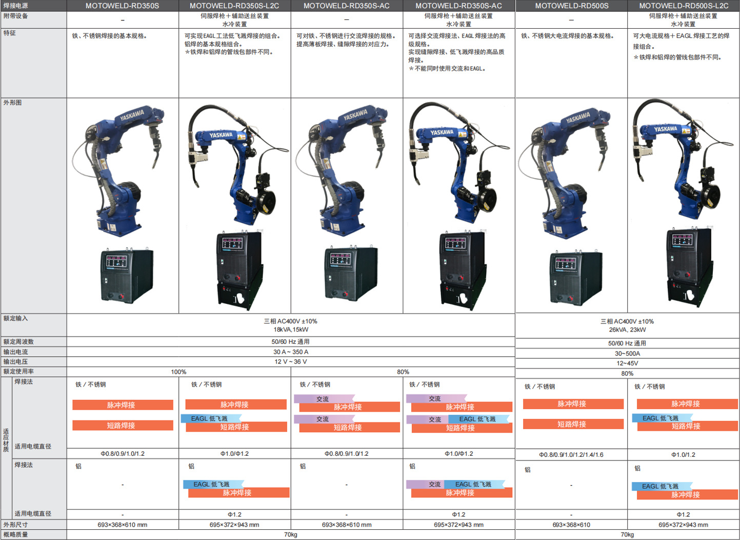Click the orange 脉冲焊接 bar under MOTOWELD-RD500S
Image resolution: width=740 pixels, height=540 pixels.
coord(573,404)
